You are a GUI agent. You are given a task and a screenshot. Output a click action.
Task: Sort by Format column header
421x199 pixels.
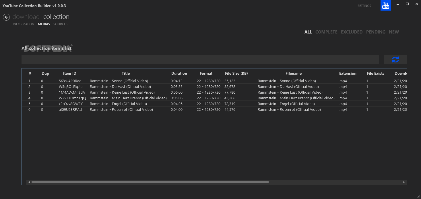click(x=206, y=74)
